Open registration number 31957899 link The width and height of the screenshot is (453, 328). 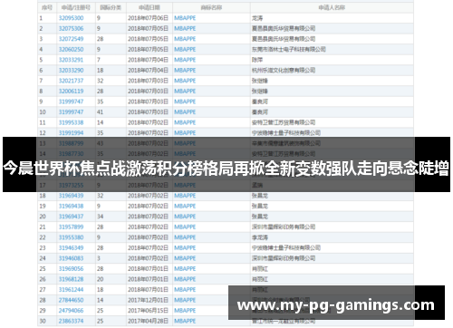tap(71, 227)
